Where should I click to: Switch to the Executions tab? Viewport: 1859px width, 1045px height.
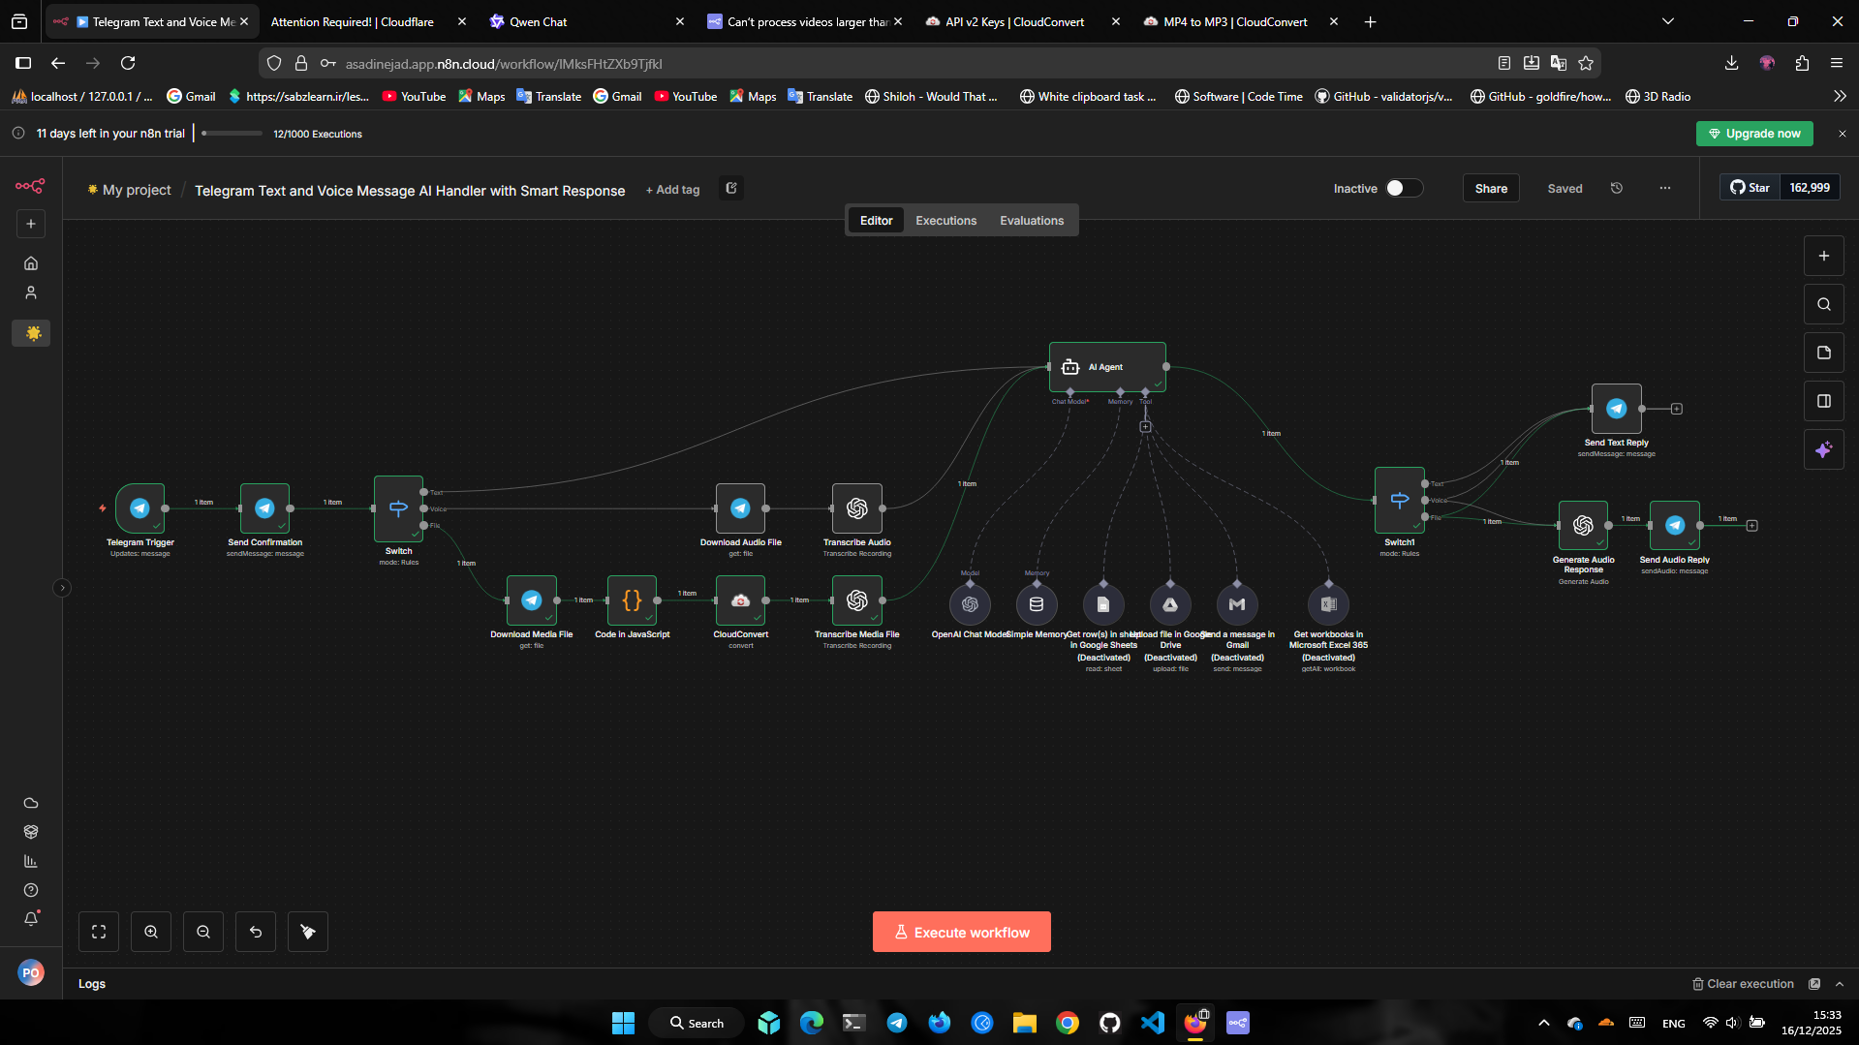pyautogui.click(x=945, y=221)
